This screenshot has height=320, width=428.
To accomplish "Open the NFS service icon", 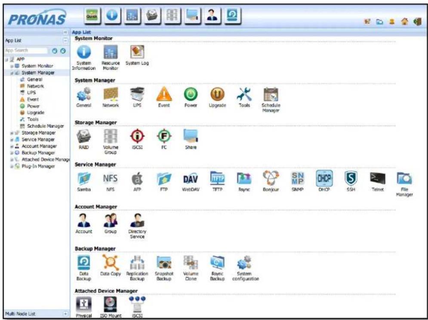I will 110,179.
